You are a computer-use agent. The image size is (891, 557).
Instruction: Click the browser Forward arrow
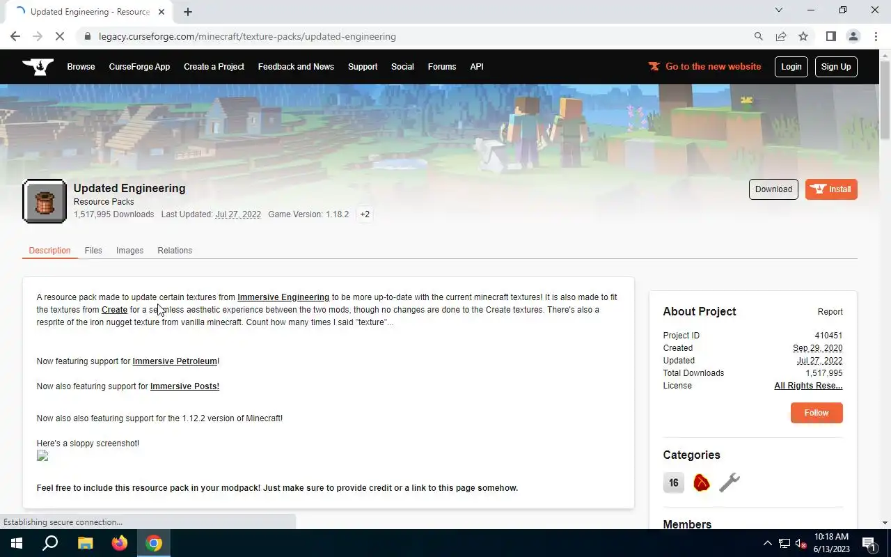[38, 36]
